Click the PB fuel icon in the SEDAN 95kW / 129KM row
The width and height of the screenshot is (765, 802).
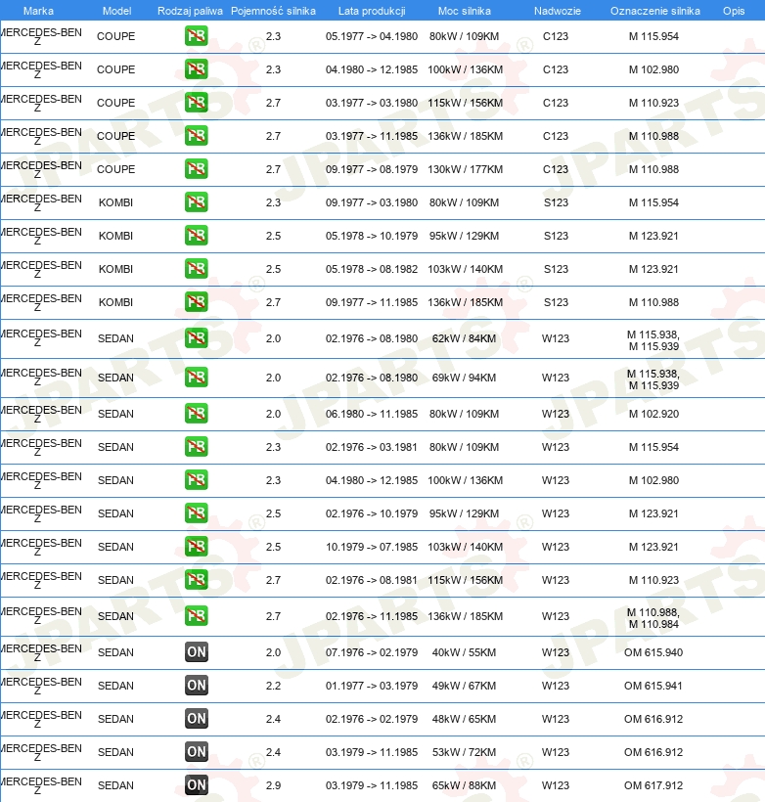pyautogui.click(x=197, y=513)
